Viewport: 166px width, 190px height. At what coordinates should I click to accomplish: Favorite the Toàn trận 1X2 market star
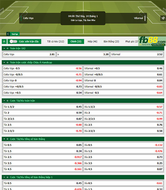coord(7,48)
